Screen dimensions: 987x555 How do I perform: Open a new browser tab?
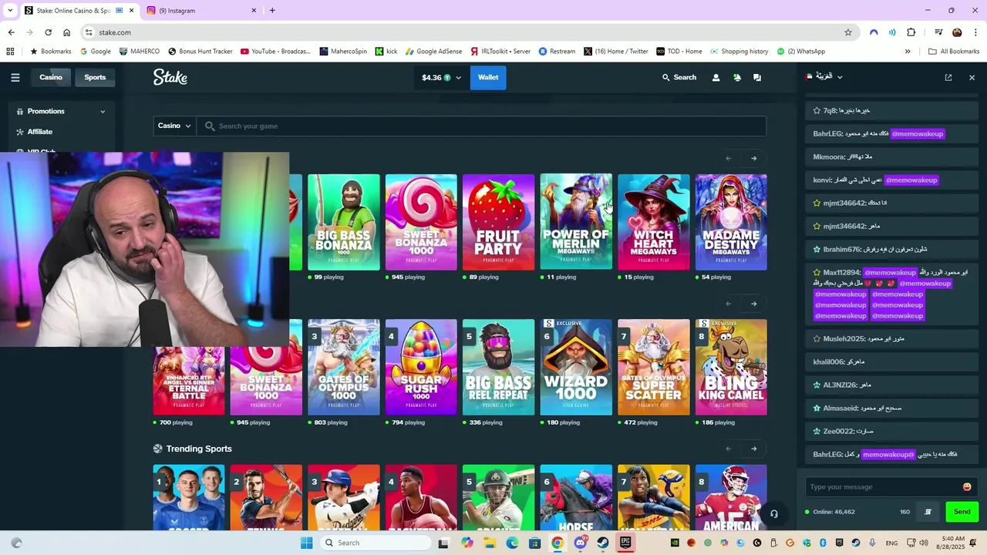[272, 11]
